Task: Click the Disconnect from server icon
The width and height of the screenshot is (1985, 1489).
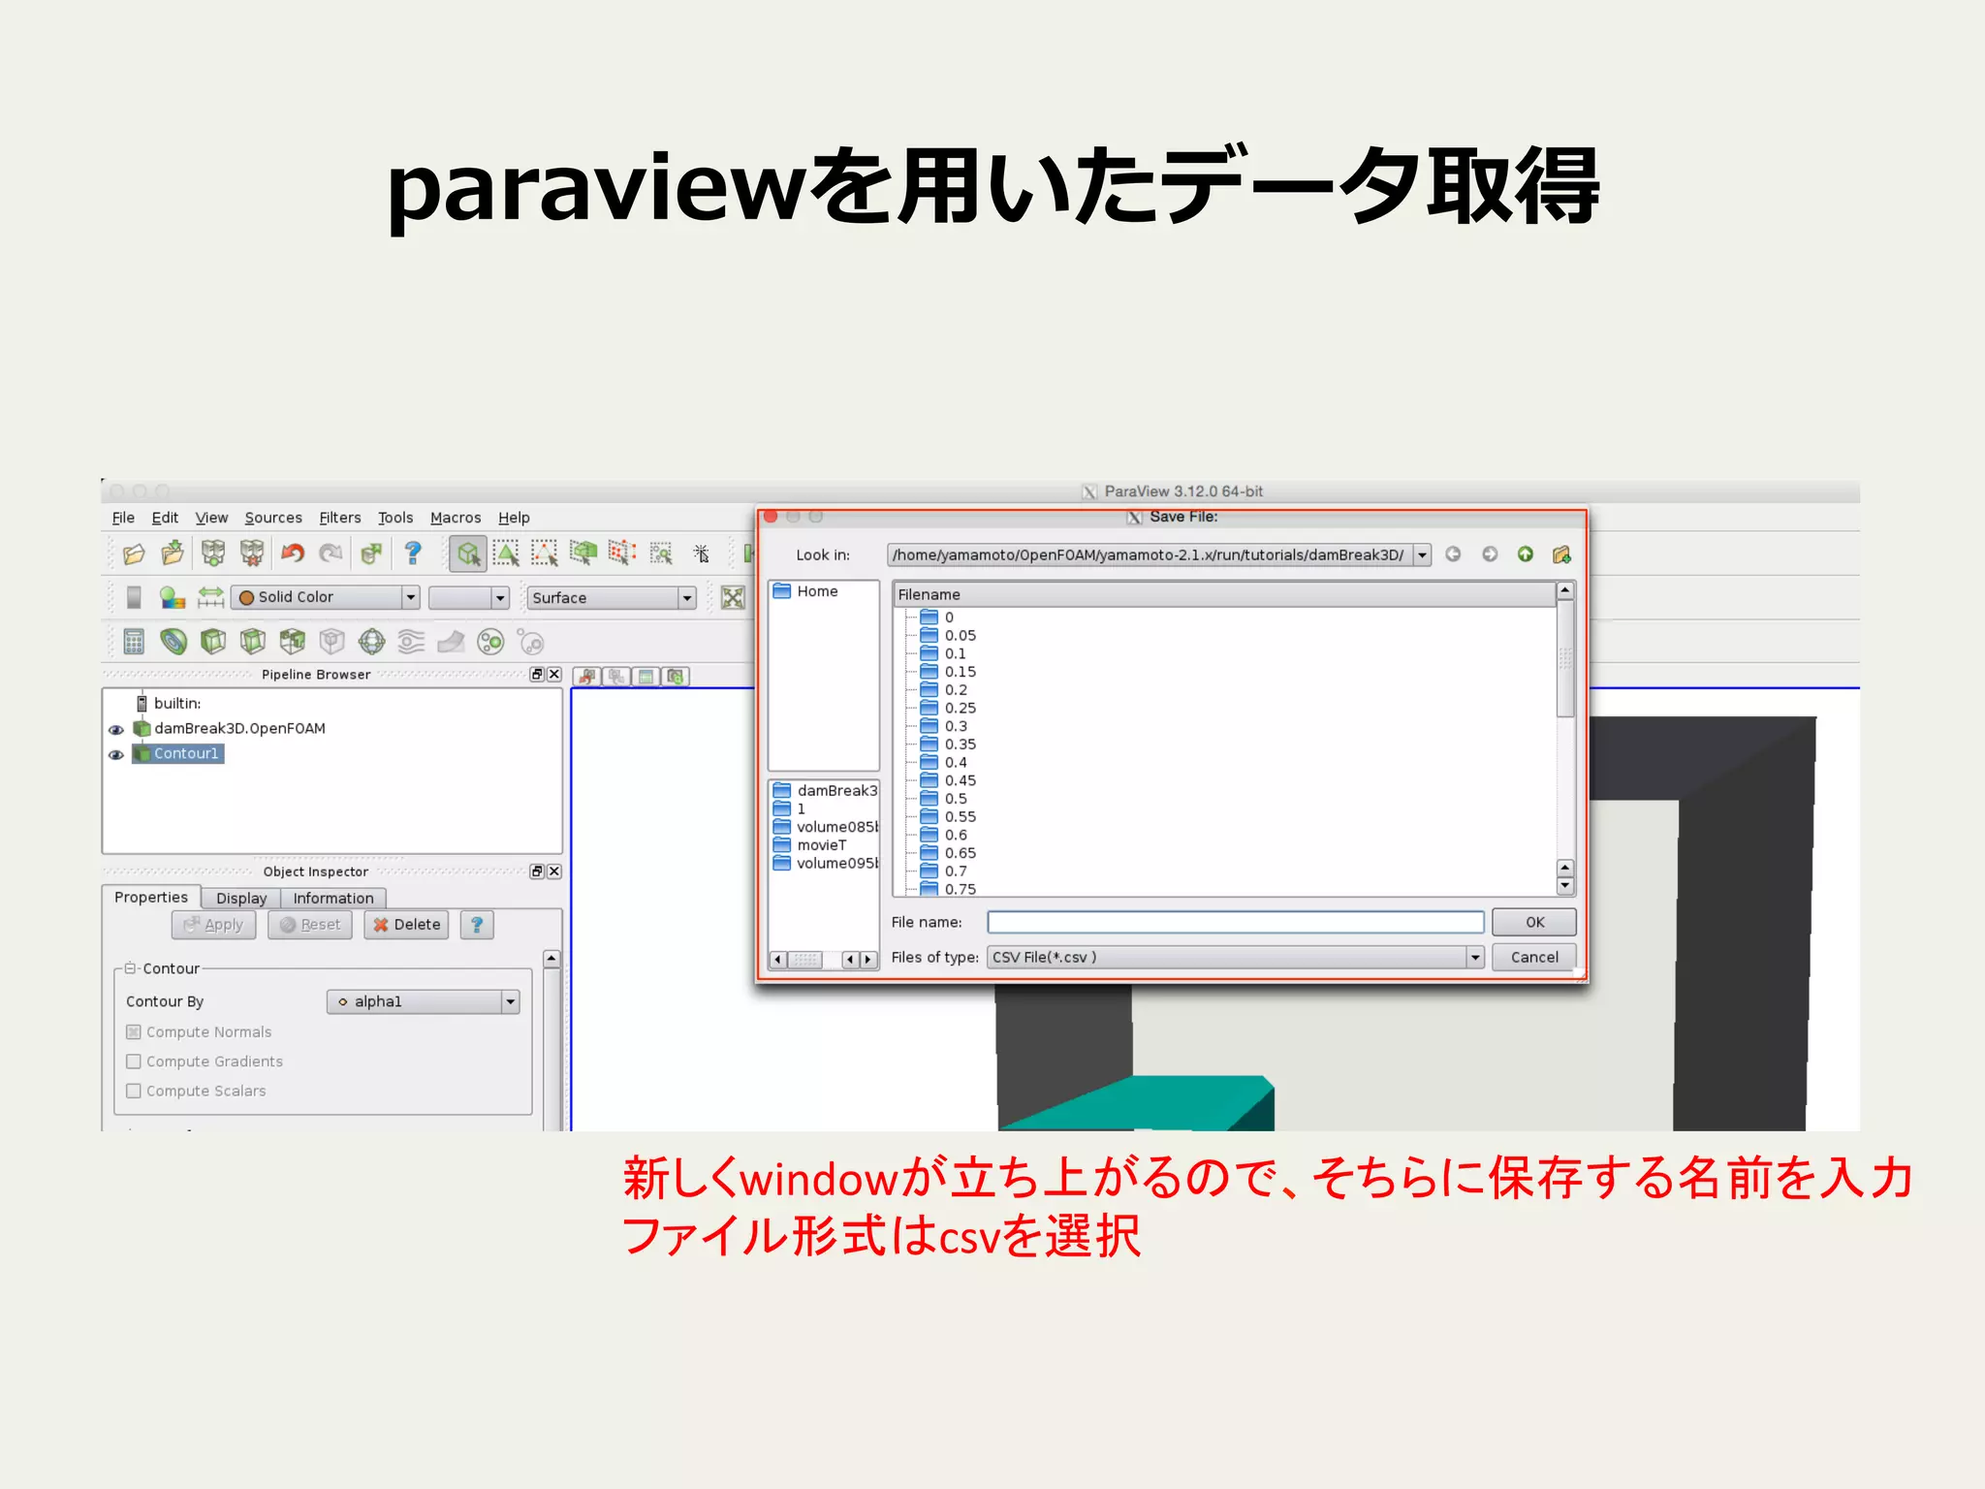Action: point(252,554)
